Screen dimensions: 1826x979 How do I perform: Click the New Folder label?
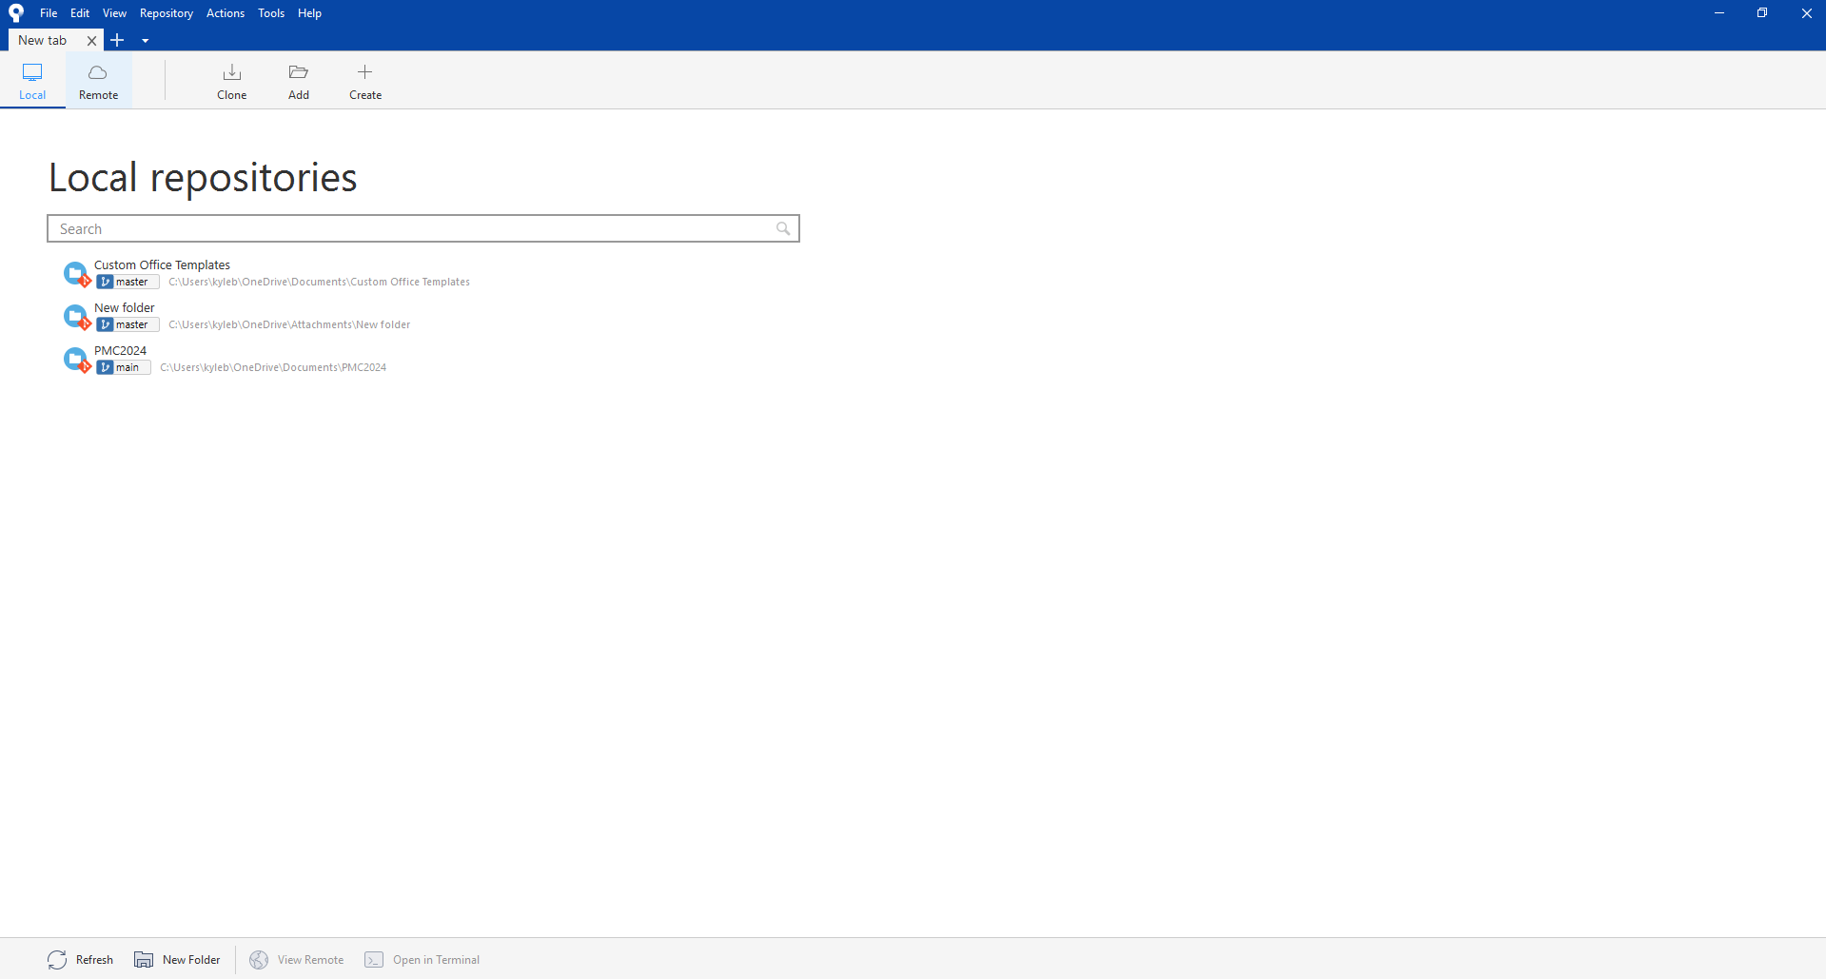coord(191,960)
